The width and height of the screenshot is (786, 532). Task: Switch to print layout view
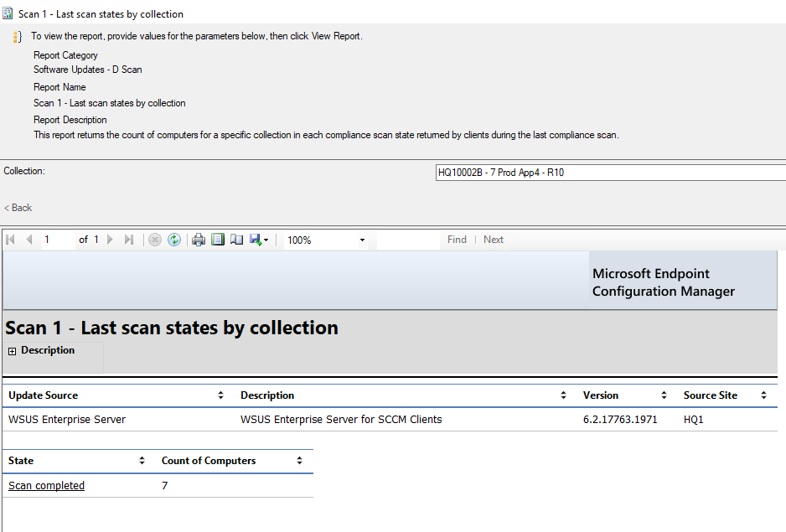[x=218, y=240]
